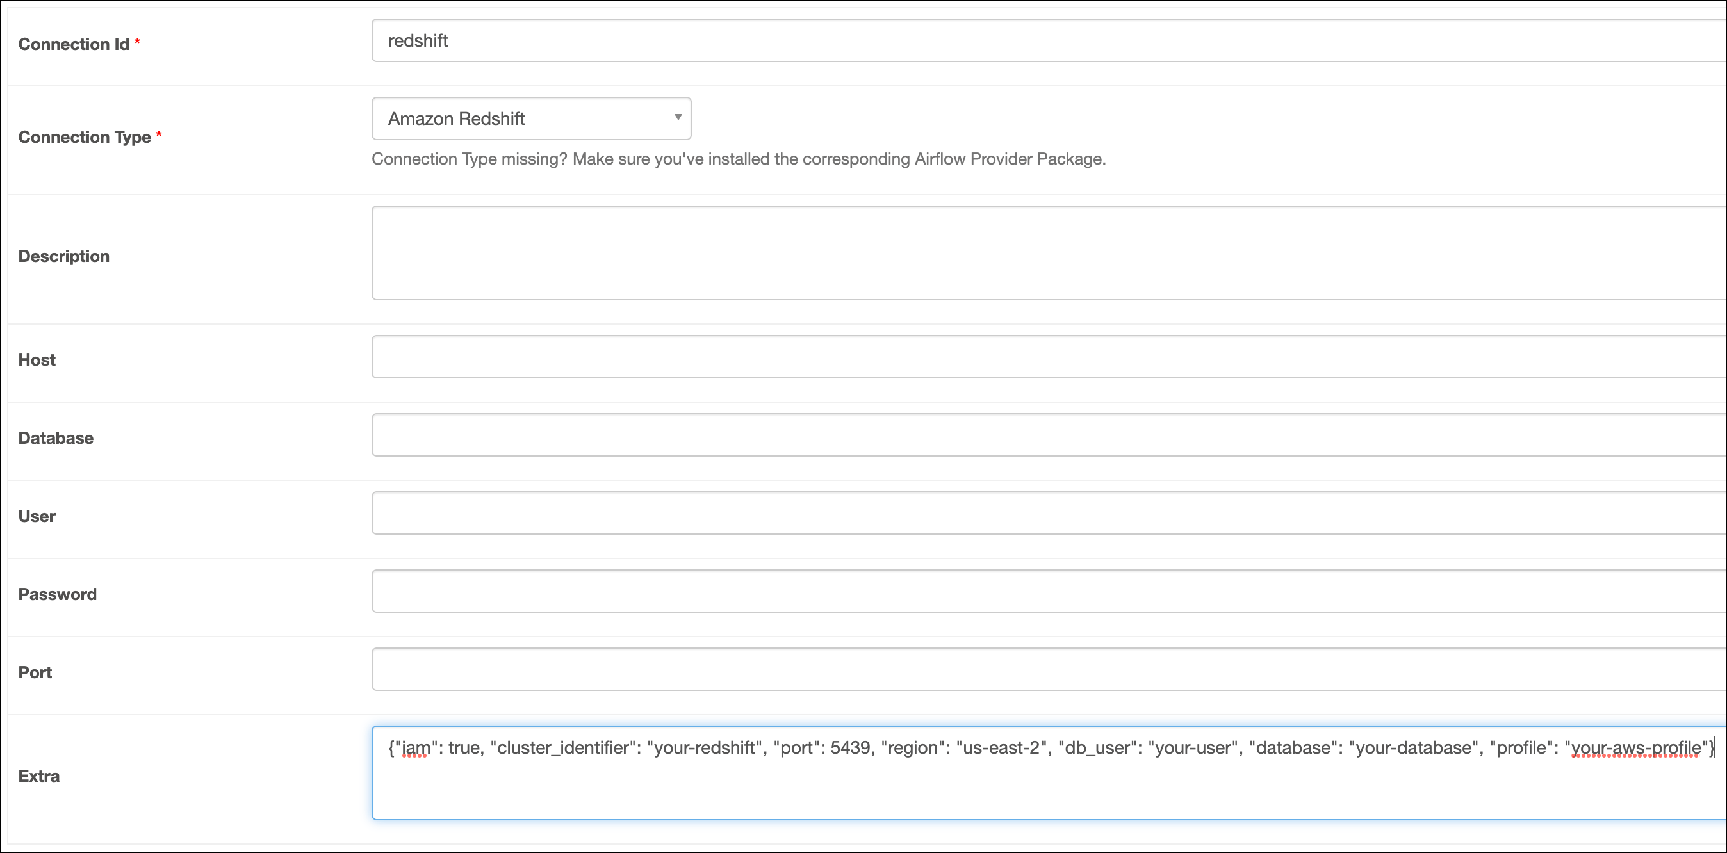
Task: Click the Connection Id label
Action: [x=74, y=44]
